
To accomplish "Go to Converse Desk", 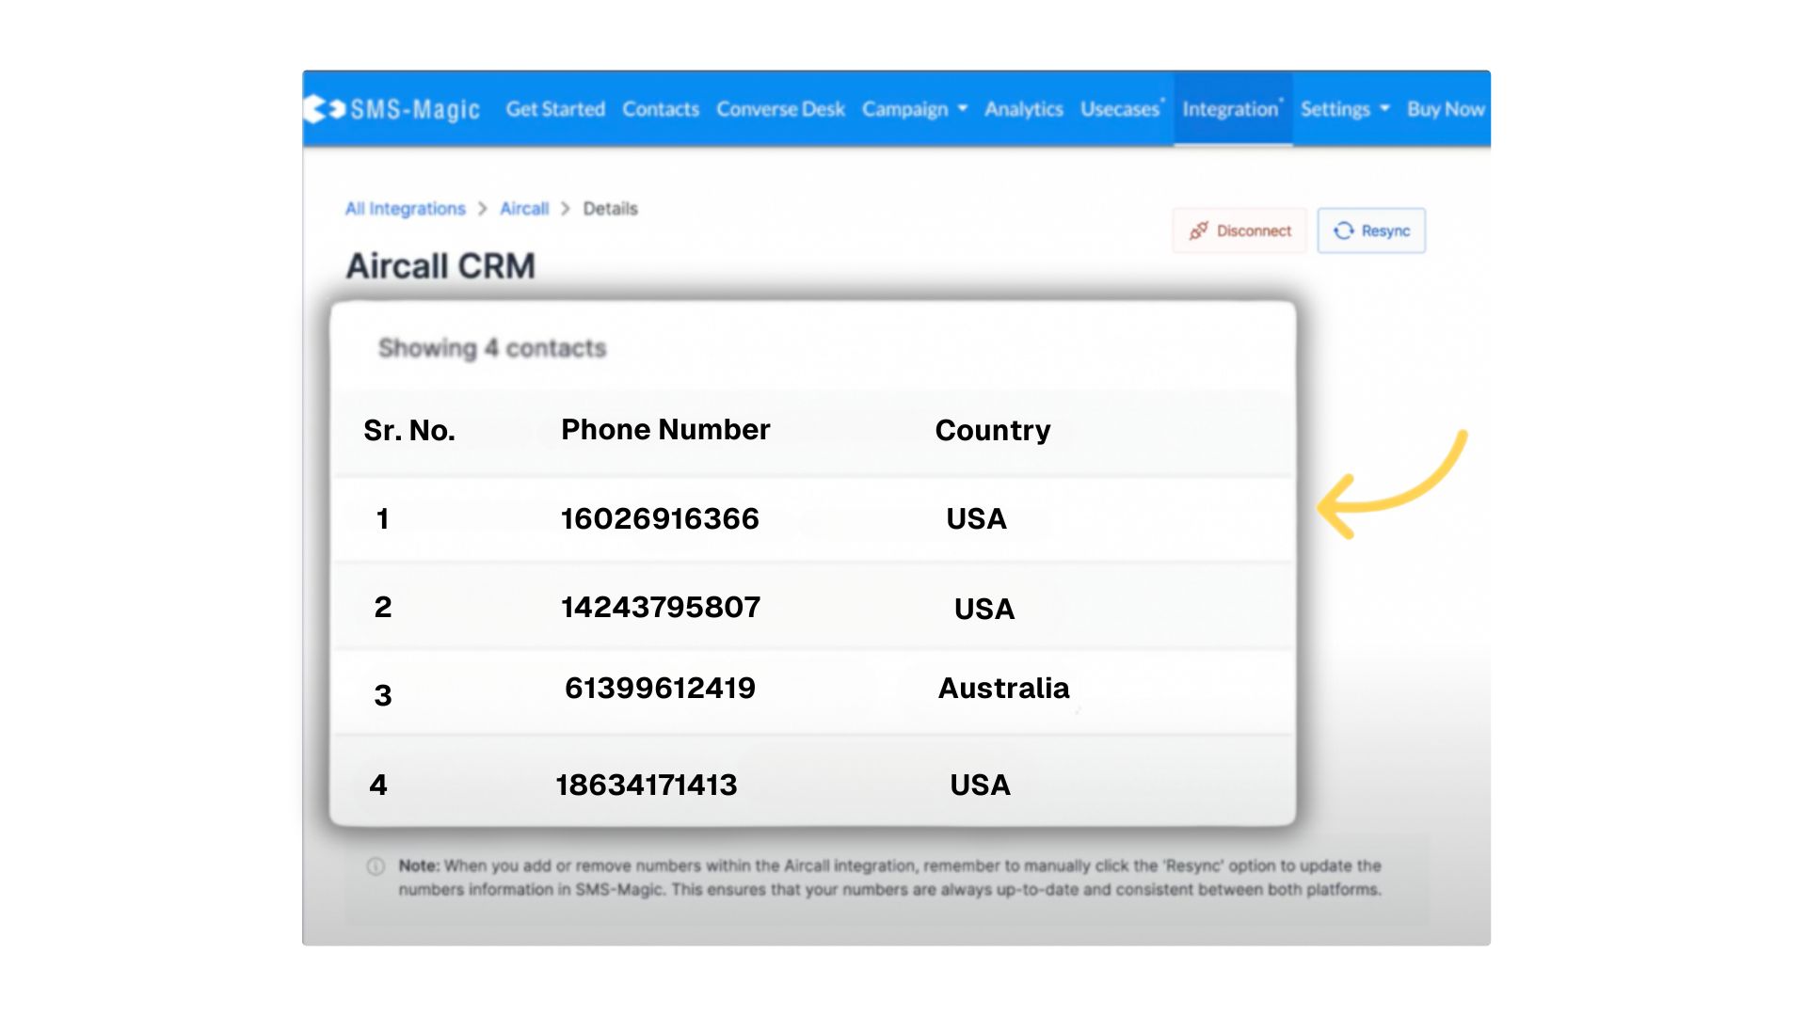I will point(780,109).
